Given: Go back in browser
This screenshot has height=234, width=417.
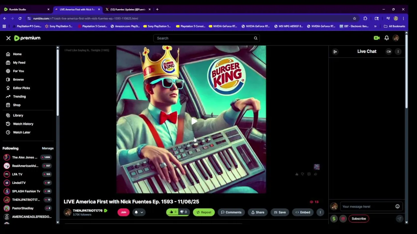Looking at the screenshot, I should pyautogui.click(x=5, y=19).
